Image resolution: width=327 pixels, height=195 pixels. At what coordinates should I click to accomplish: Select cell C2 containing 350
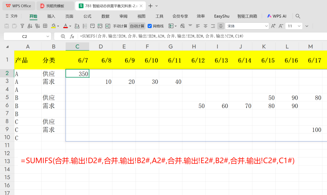pyautogui.click(x=77, y=74)
